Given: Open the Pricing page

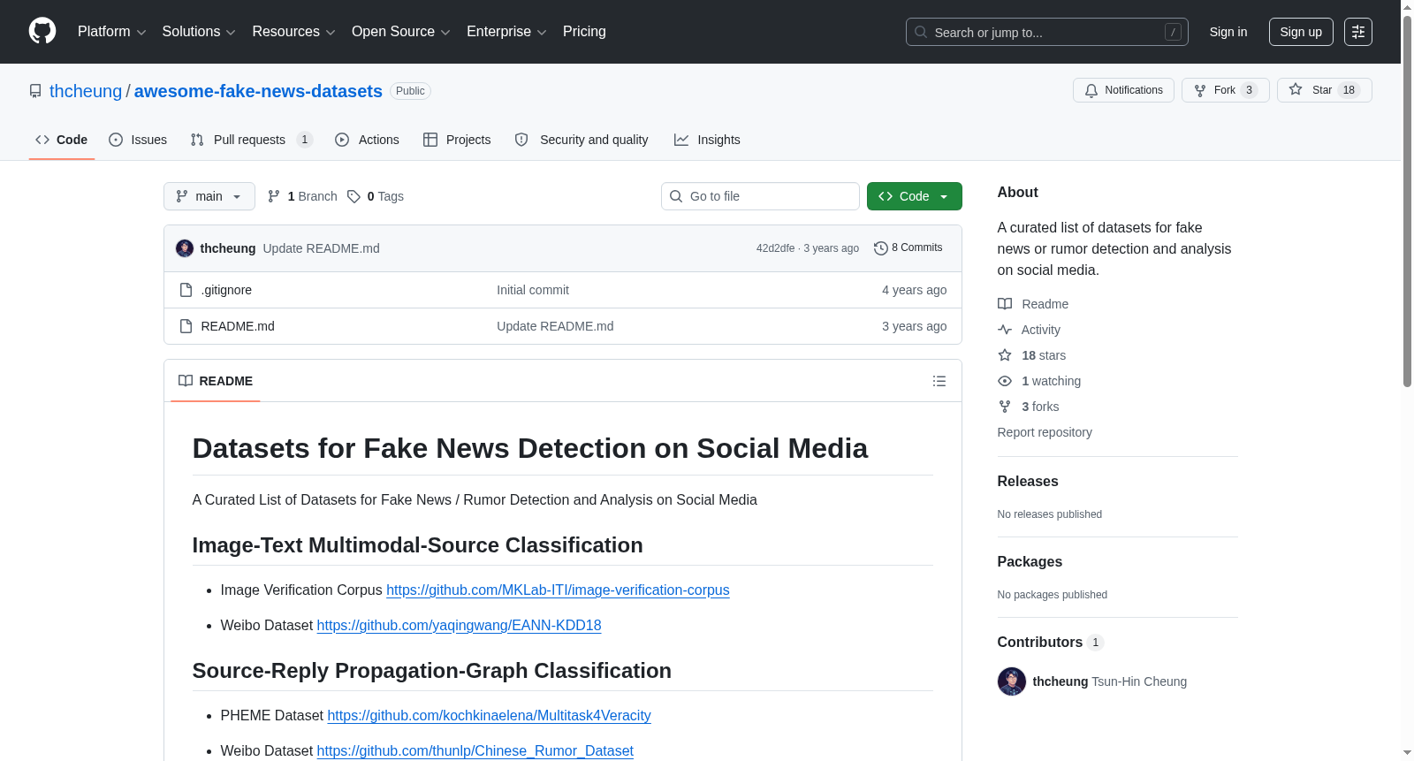Looking at the screenshot, I should (584, 32).
